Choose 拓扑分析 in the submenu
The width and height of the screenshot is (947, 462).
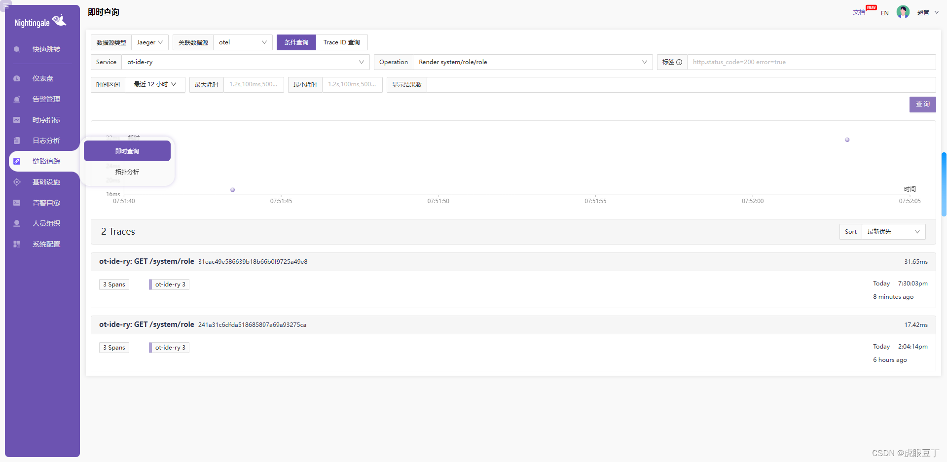pyautogui.click(x=127, y=172)
